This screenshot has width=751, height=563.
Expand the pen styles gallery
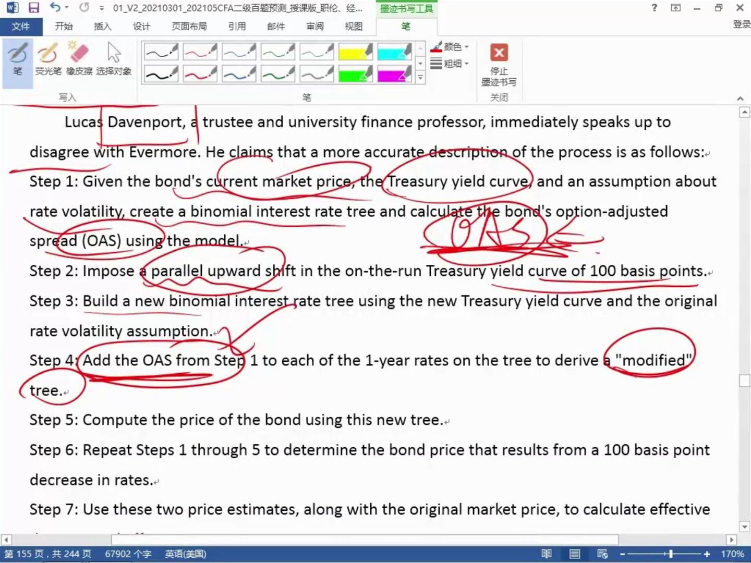420,78
